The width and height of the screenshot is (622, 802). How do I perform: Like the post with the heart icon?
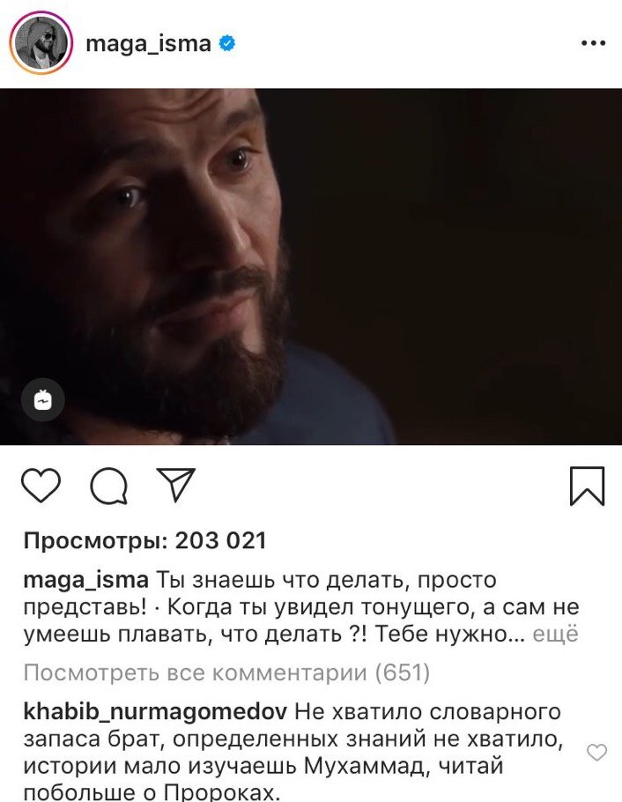coord(41,485)
